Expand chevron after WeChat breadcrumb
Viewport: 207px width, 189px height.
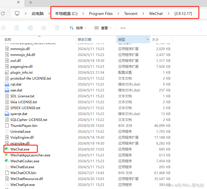click(x=169, y=13)
